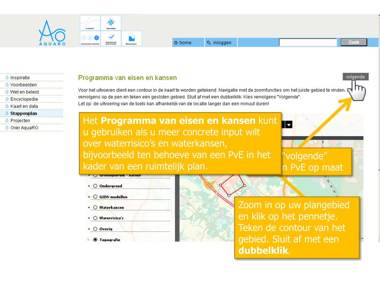Click the red contour's right-hand vertex
The width and height of the screenshot is (380, 285).
pos(245,186)
